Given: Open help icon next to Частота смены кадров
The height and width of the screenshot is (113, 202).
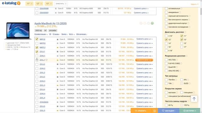Looking at the screenshot, I should 188,101.
